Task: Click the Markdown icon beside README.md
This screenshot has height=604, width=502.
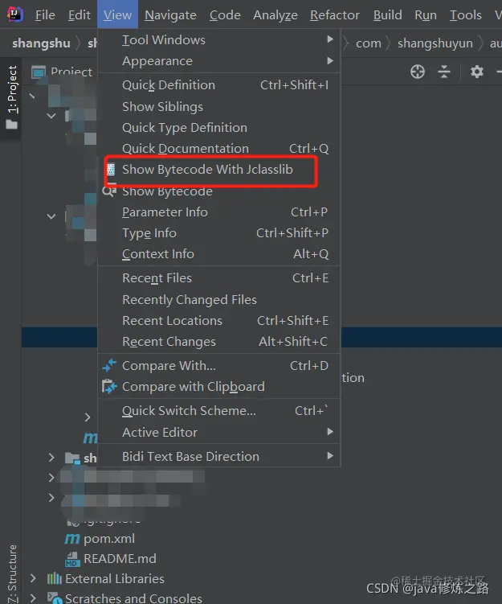Action: [x=72, y=559]
